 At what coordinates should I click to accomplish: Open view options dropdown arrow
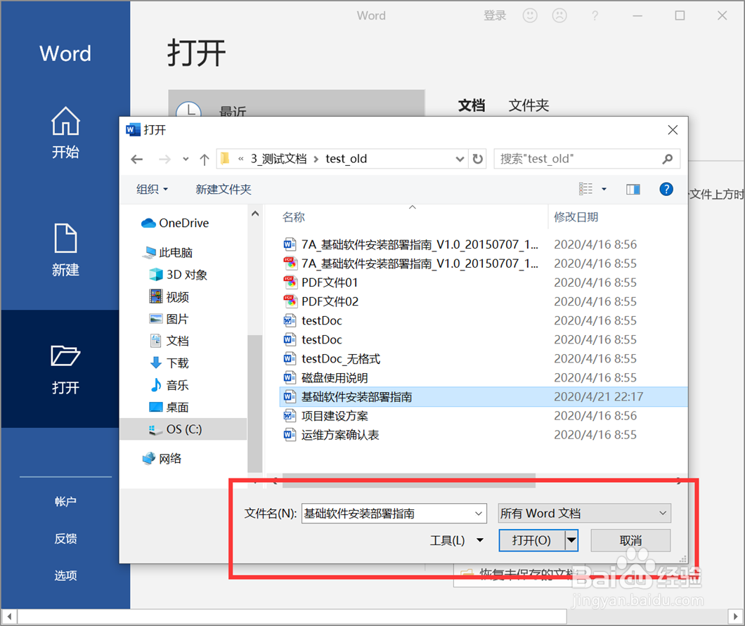point(604,189)
